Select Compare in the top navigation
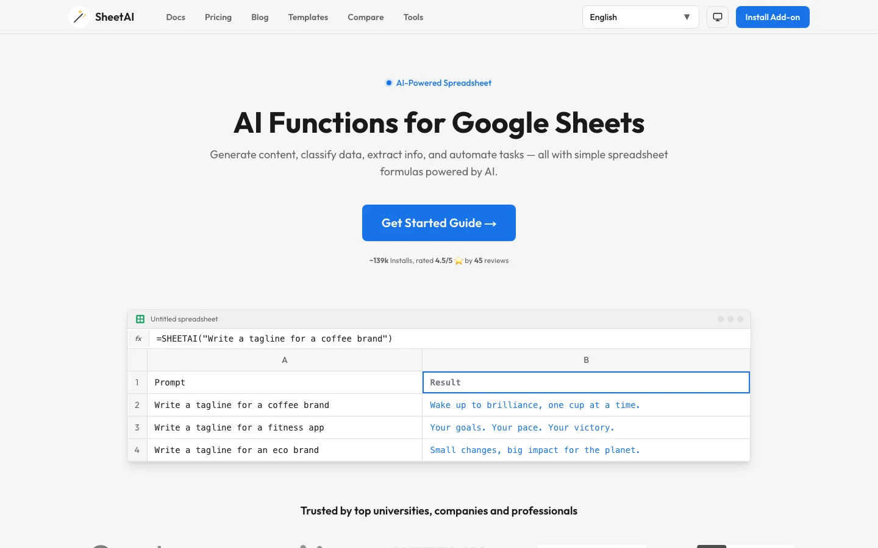 click(366, 17)
